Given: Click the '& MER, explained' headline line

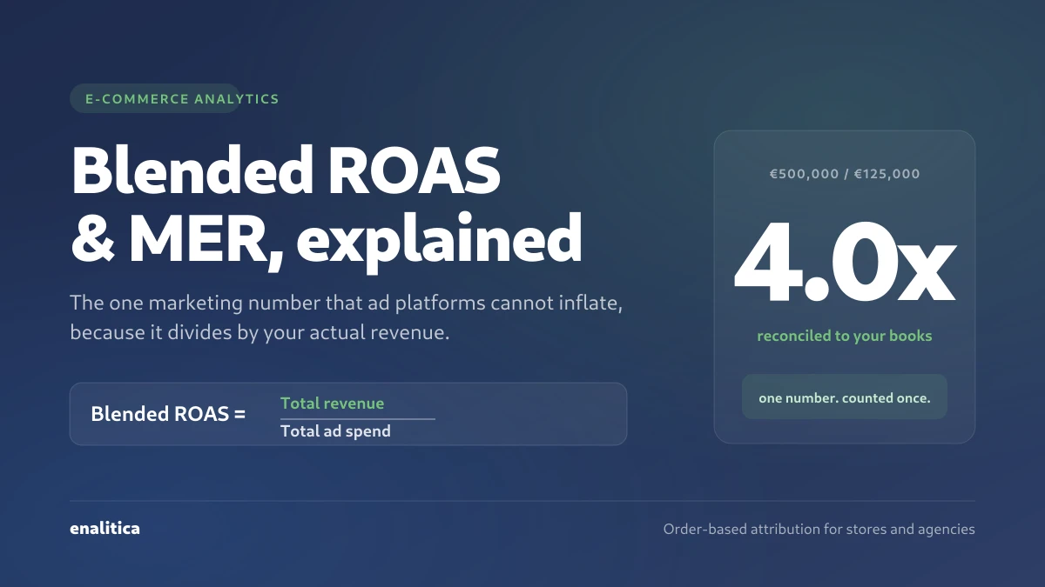Looking at the screenshot, I should [x=326, y=237].
